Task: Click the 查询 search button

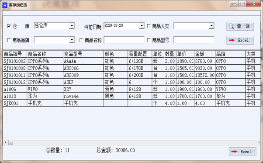Action: [x=240, y=26]
